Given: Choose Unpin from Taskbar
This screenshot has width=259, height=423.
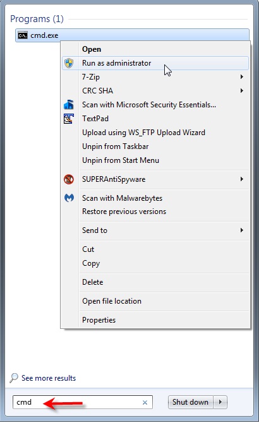Looking at the screenshot, I should [116, 146].
